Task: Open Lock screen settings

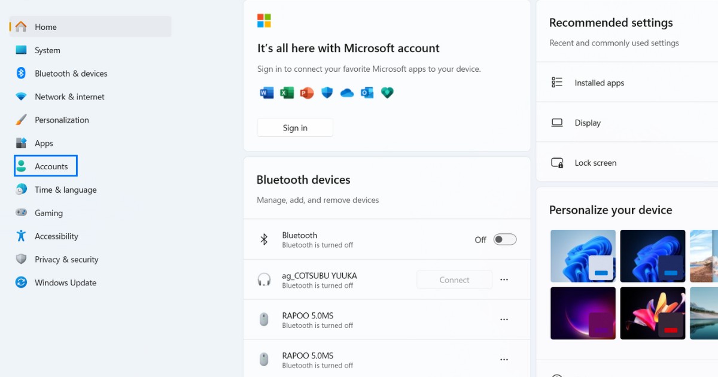Action: click(x=595, y=162)
